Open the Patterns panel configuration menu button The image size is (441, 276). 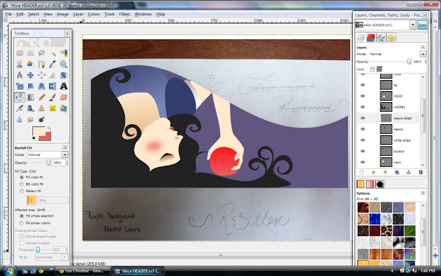click(422, 193)
